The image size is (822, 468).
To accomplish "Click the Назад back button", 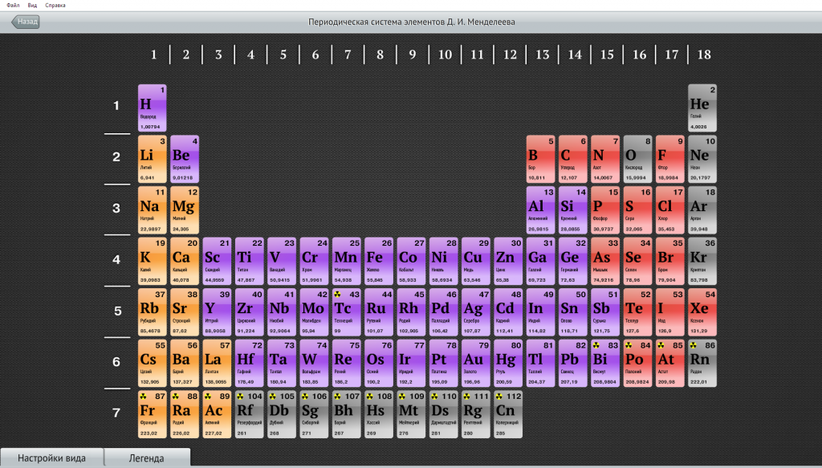I will click(26, 22).
